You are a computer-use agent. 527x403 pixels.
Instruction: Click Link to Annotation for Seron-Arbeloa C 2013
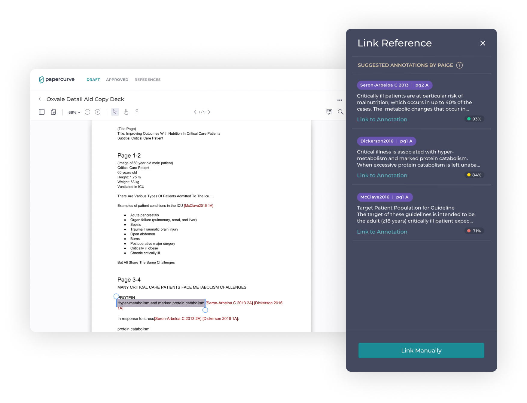click(382, 119)
